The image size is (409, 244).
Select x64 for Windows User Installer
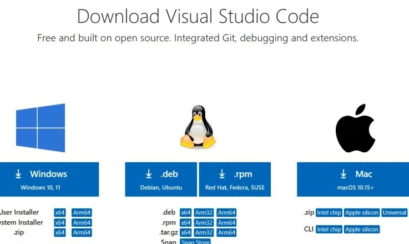[60, 213]
